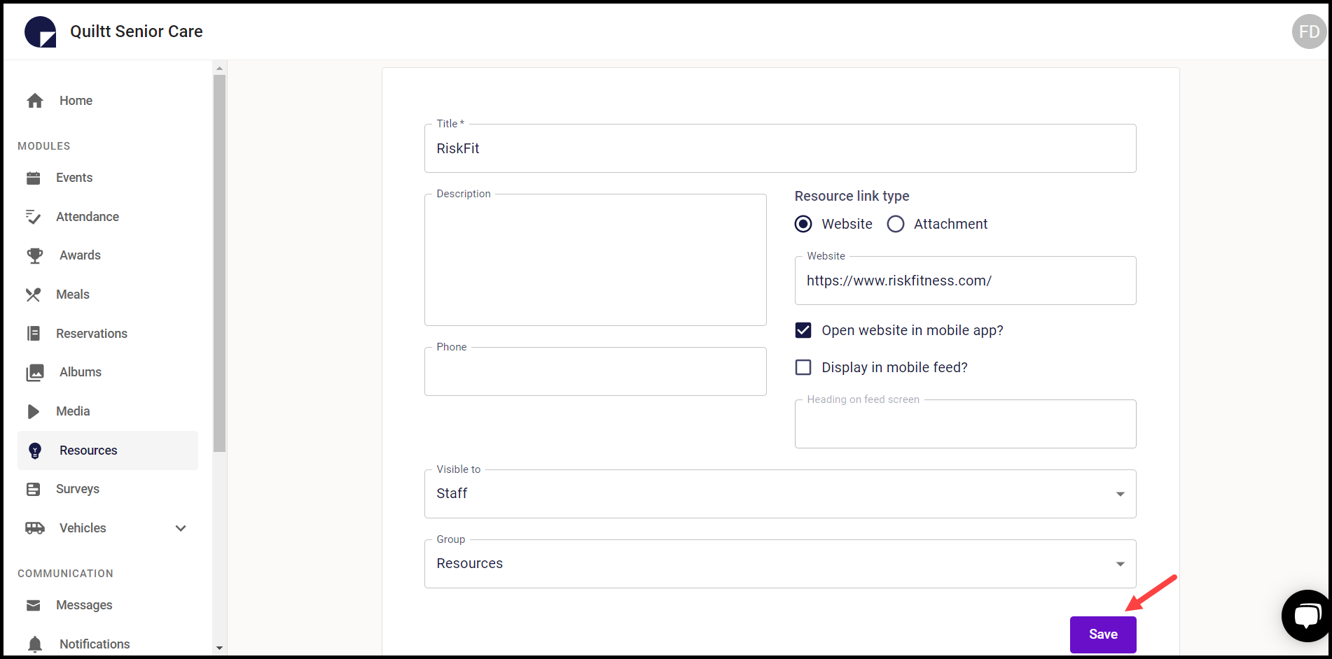The image size is (1332, 659).
Task: Go to the Home menu item
Action: point(75,101)
